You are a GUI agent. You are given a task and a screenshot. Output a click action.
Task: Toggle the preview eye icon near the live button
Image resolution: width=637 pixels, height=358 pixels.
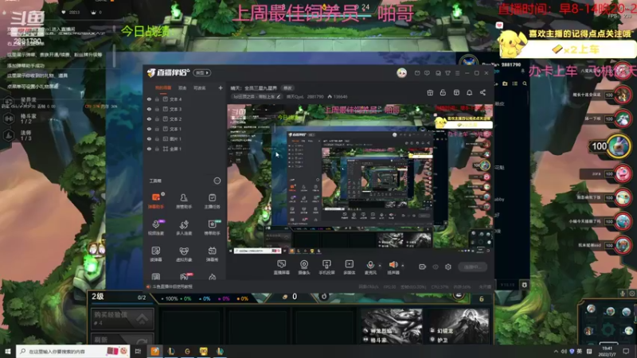coord(436,267)
